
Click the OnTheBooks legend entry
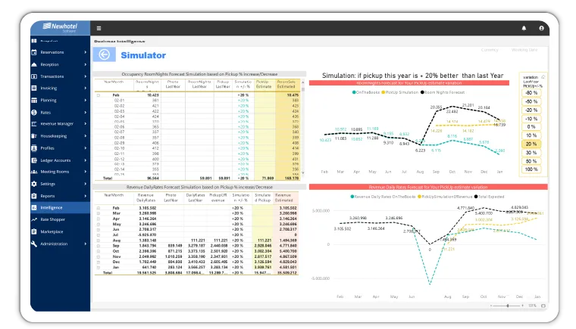[366, 92]
